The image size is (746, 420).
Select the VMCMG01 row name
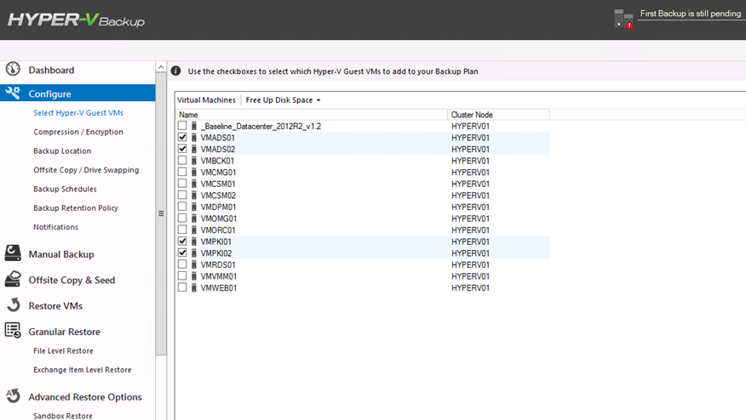coord(218,172)
